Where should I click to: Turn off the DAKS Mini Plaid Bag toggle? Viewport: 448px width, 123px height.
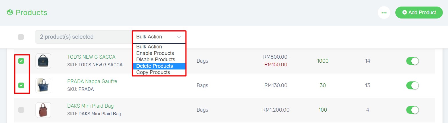point(413,110)
